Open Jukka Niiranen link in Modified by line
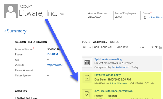Viewport: 163px width, 99px height. (118, 84)
